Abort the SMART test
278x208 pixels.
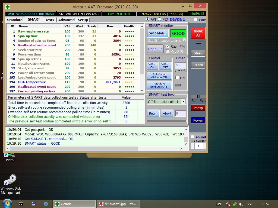(x=167, y=113)
